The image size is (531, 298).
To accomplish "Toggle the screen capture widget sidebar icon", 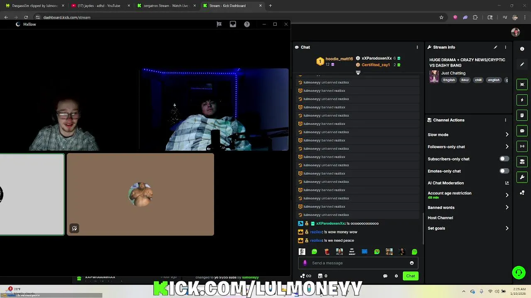I will pos(522,84).
